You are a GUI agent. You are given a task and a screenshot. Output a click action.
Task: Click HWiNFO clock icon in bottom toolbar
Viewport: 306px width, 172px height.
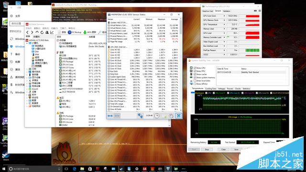pyautogui.click(x=157, y=116)
